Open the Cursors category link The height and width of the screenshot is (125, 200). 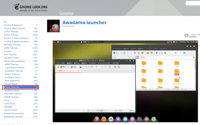[7, 51]
